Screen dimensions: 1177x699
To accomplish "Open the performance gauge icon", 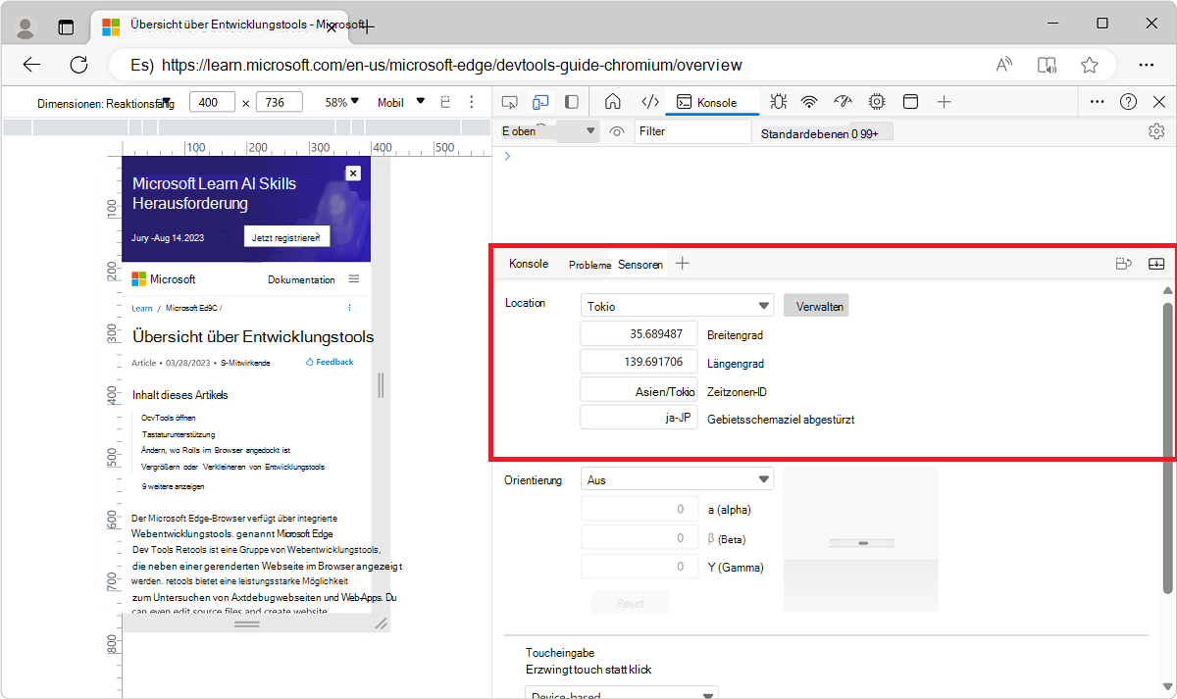I will pos(842,101).
